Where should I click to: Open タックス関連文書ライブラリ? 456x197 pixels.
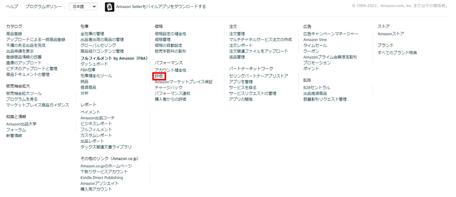106,147
